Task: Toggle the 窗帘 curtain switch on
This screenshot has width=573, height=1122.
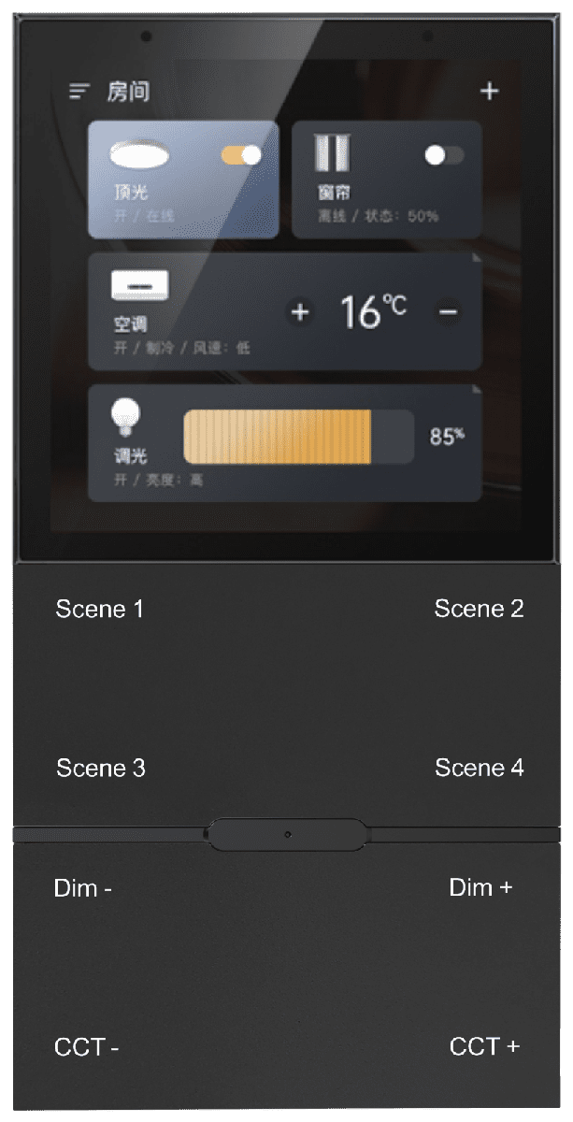Action: pyautogui.click(x=444, y=155)
